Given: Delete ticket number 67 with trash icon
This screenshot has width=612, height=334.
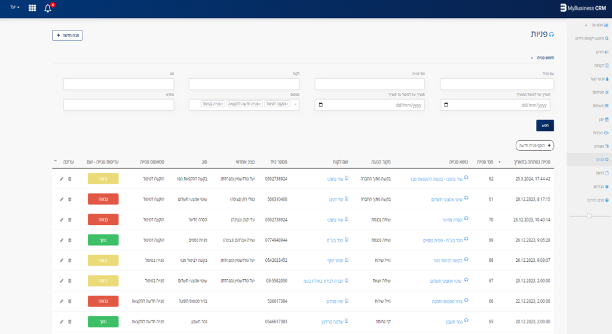Looking at the screenshot, I should click(70, 281).
